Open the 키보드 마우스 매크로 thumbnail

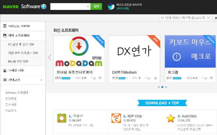(190, 52)
